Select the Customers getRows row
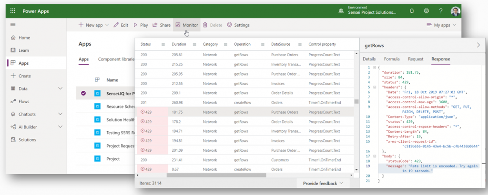The image size is (488, 195). click(x=245, y=160)
